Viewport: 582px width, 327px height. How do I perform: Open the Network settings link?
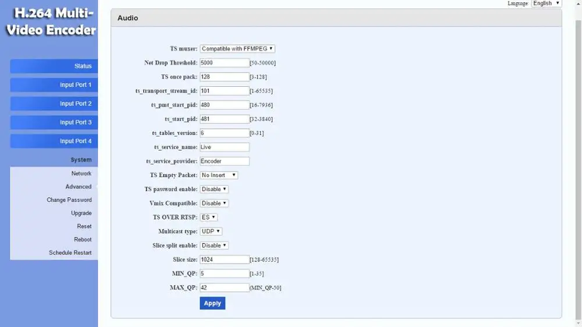point(81,173)
